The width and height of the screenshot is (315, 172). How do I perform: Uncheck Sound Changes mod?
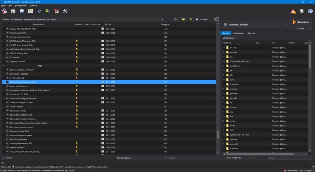pos(7,106)
